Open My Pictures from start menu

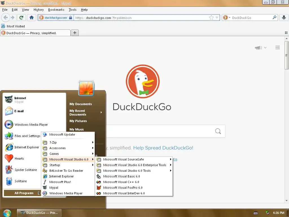pyautogui.click(x=78, y=121)
